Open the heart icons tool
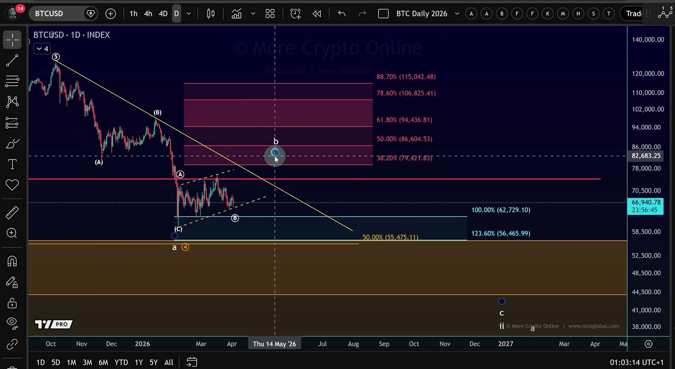675x369 pixels. click(x=12, y=184)
